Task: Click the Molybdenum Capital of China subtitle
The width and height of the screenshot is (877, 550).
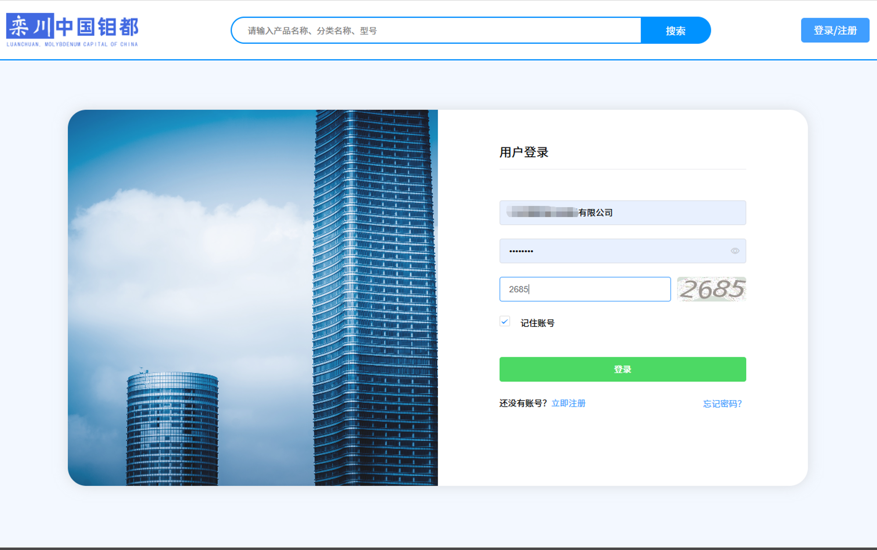Action: (x=72, y=44)
